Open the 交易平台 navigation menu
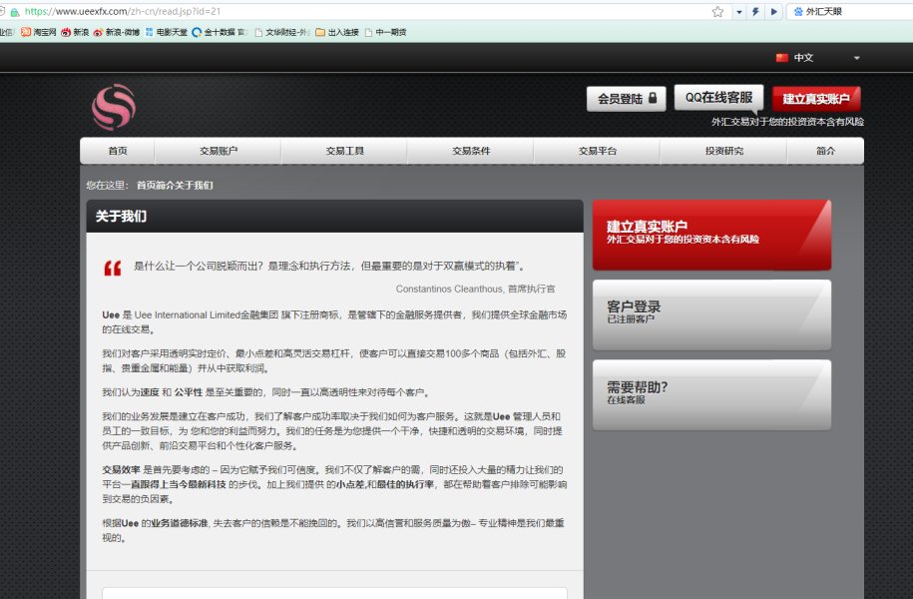The height and width of the screenshot is (599, 913). (597, 151)
